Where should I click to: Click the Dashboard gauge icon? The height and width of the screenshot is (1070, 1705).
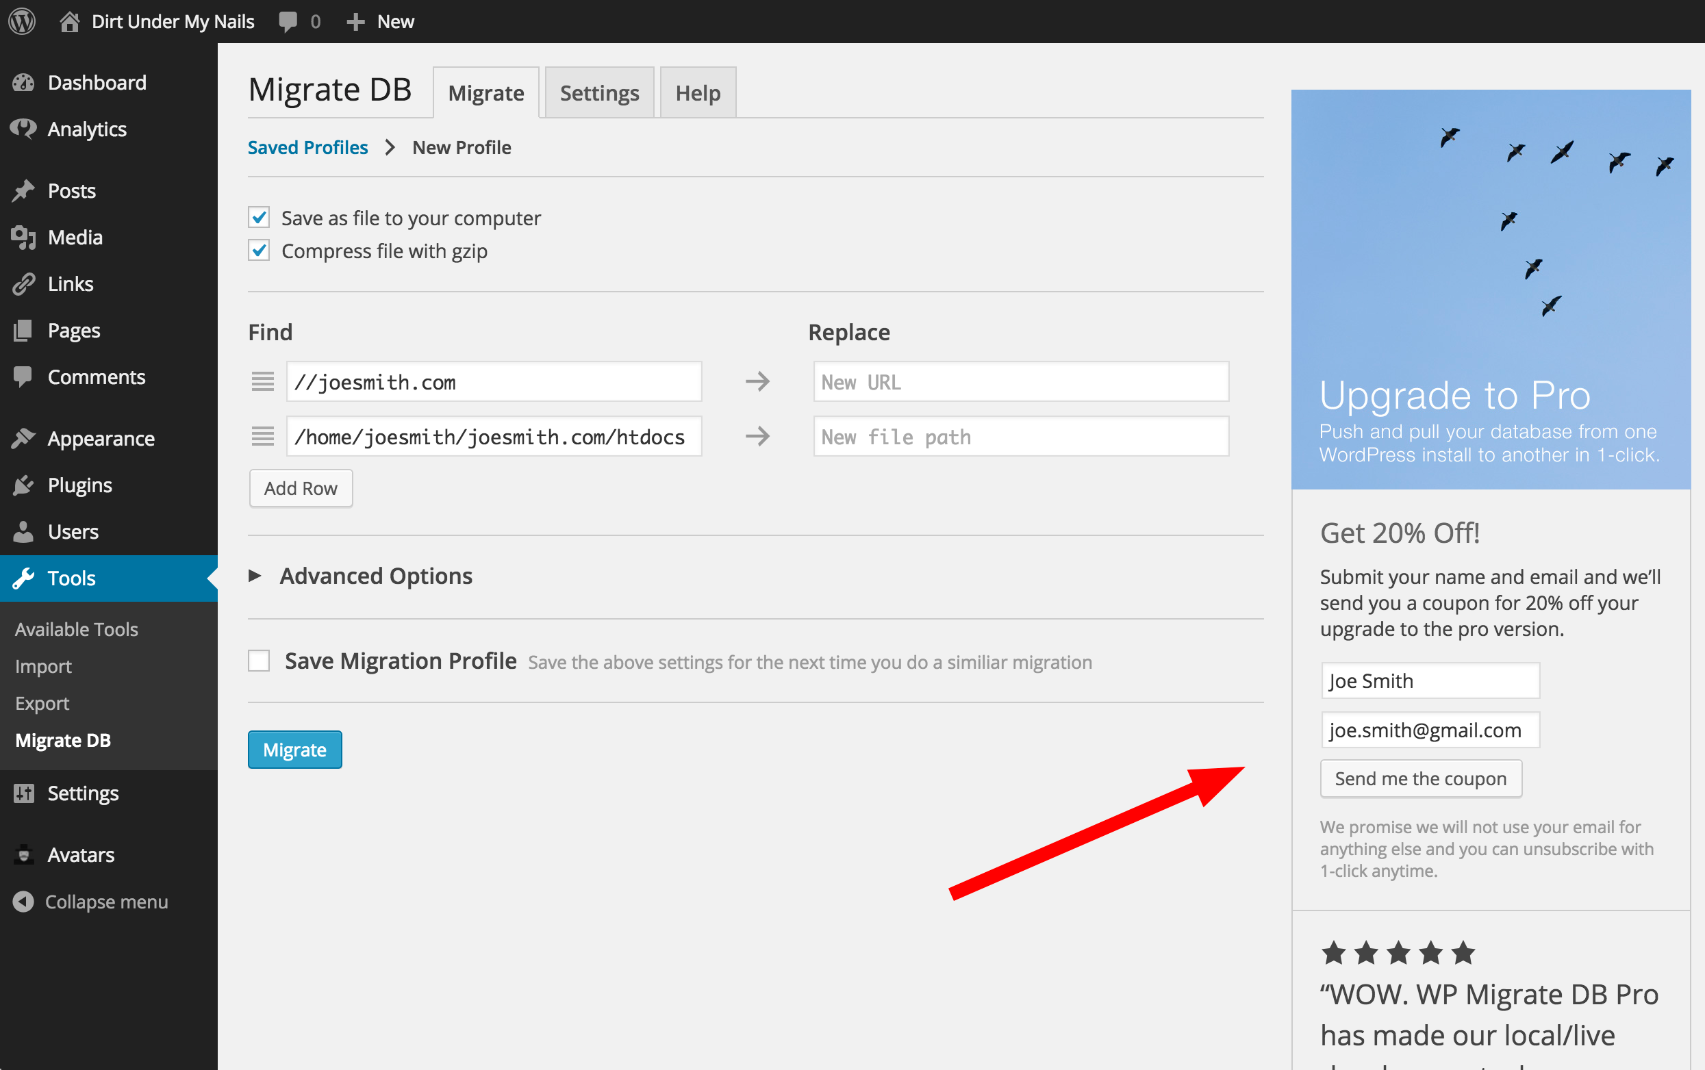(x=23, y=83)
